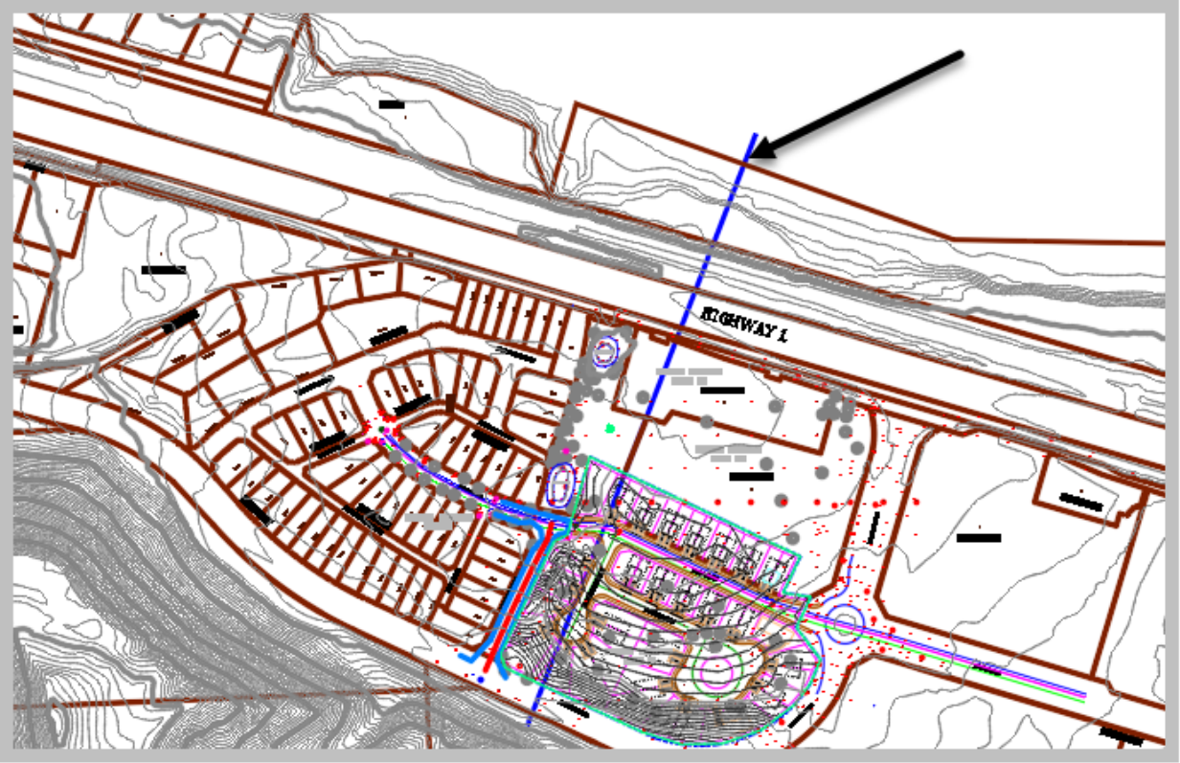Select the blue roundabout circle on the east road

coord(847,624)
